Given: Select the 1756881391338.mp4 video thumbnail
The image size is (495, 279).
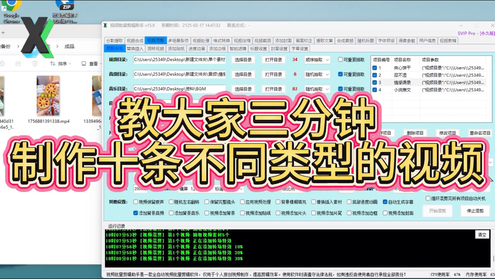Looking at the screenshot, I should click(48, 95).
